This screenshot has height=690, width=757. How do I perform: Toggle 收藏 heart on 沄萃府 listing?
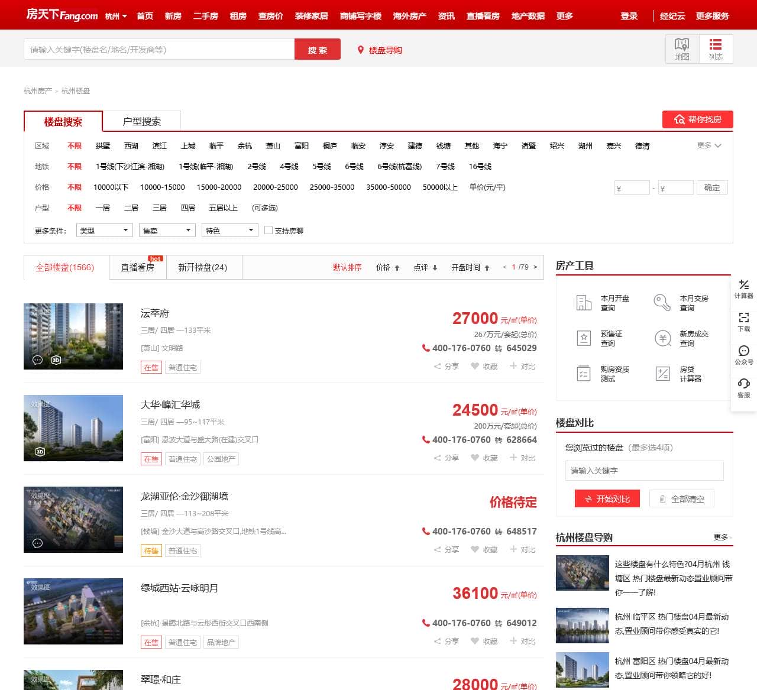(475, 366)
